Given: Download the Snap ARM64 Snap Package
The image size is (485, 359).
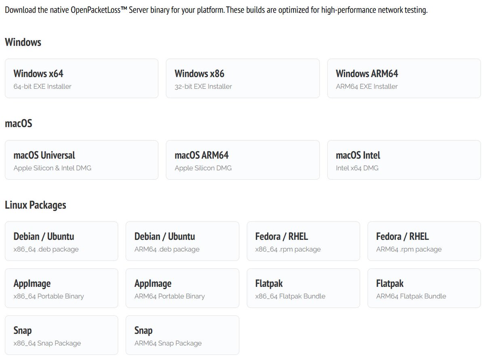Looking at the screenshot, I should point(182,335).
